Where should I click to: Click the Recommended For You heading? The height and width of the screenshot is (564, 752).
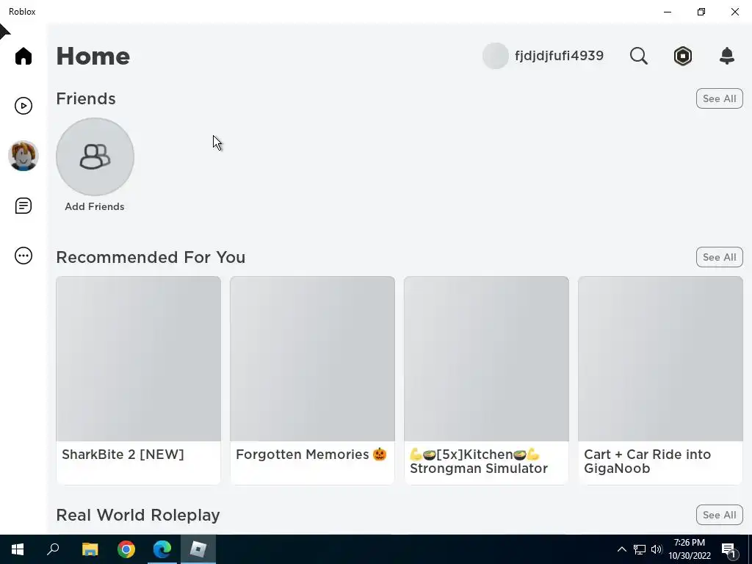point(151,257)
